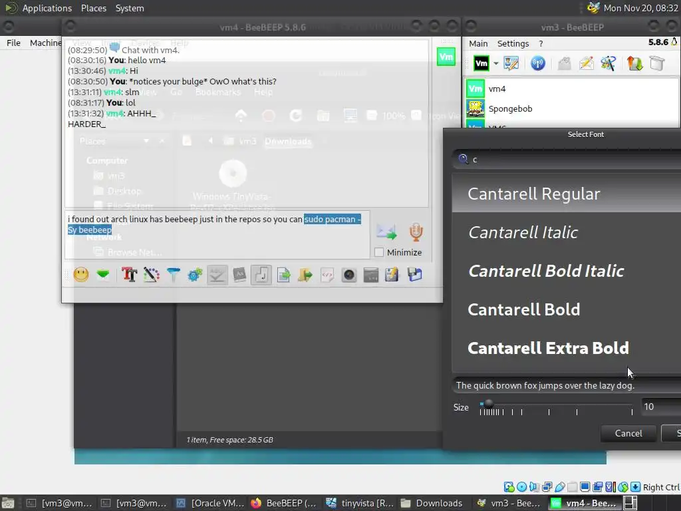681x511 pixels.
Task: Click the Vm avatar beside the chat log
Action: [x=446, y=57]
